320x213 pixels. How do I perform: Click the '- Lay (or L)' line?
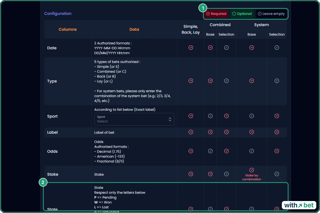pos(103,81)
